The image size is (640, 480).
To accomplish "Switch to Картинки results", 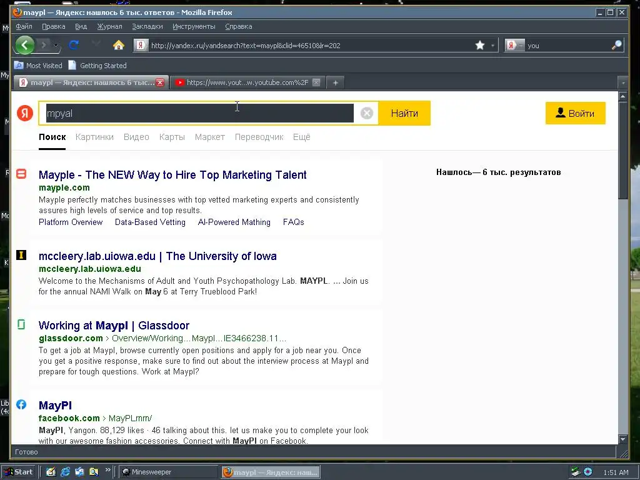I will coord(94,137).
